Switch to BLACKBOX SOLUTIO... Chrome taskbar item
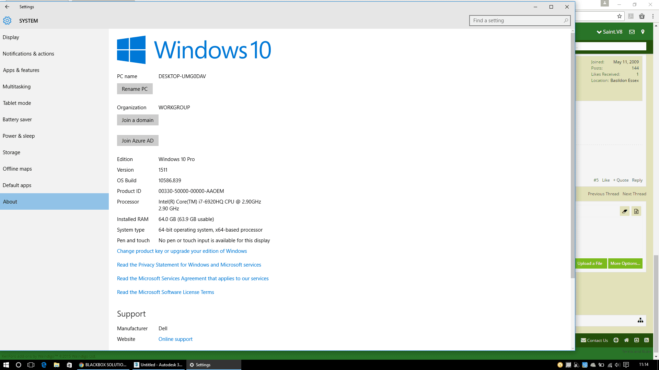The width and height of the screenshot is (659, 370). click(103, 365)
